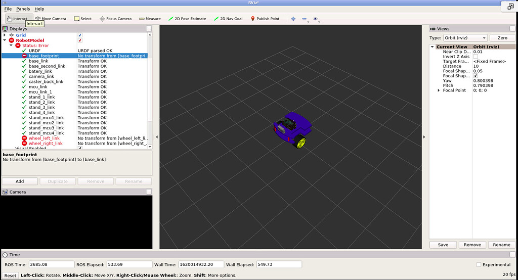The height and width of the screenshot is (280, 518).
Task: Click the Views panel camera icon
Action: [x=433, y=29]
